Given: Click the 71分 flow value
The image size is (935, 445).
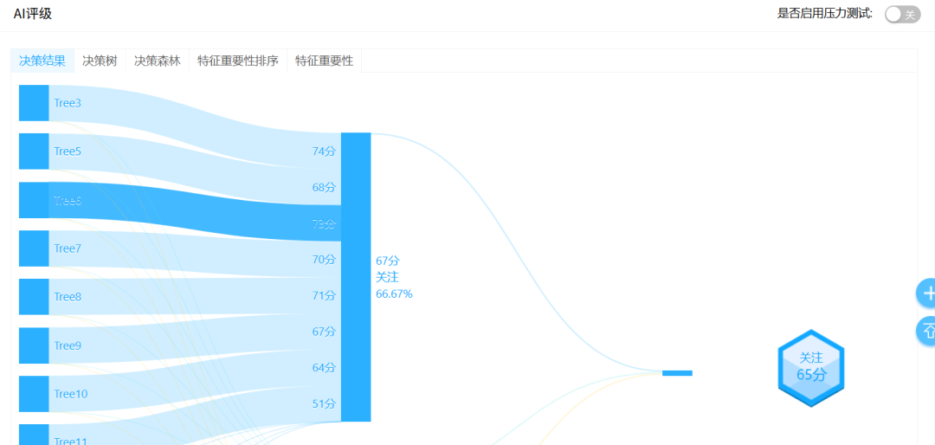Looking at the screenshot, I should point(325,295).
